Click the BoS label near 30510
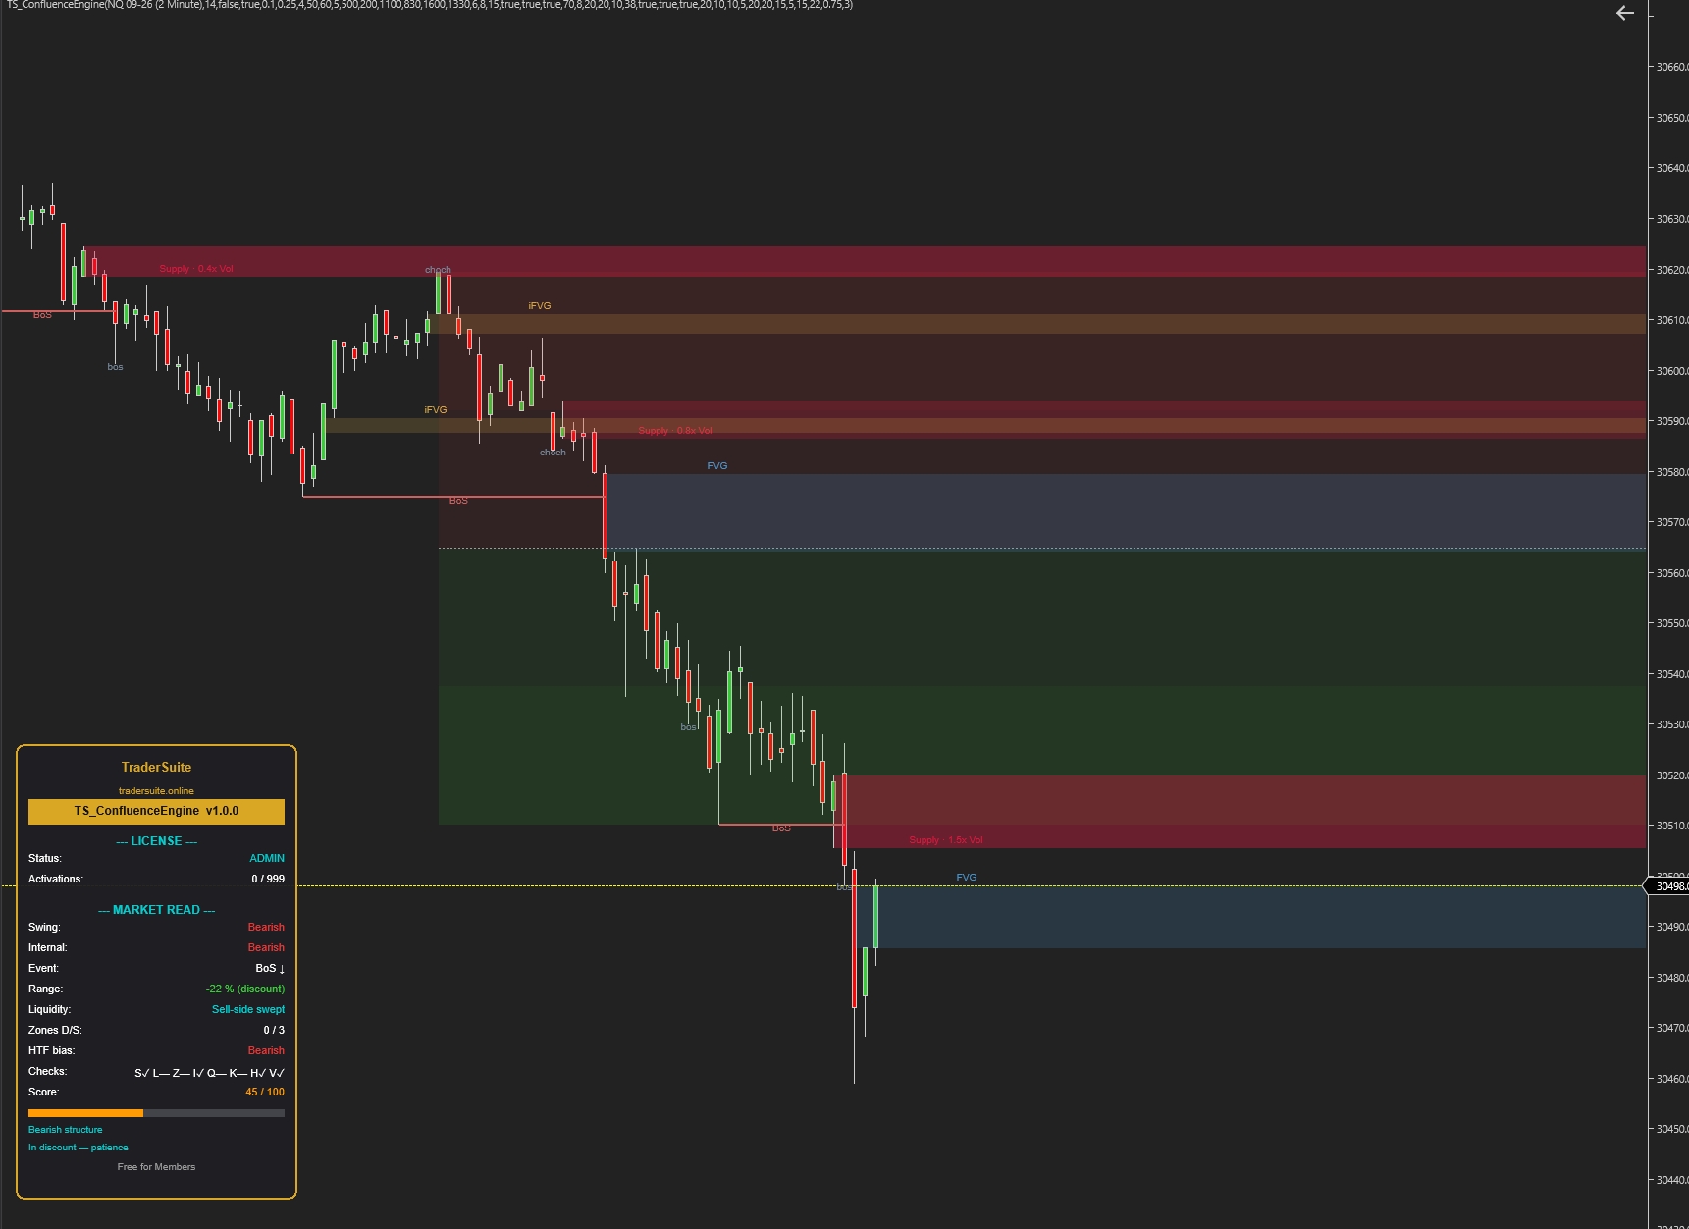Image resolution: width=1689 pixels, height=1229 pixels. [x=781, y=828]
